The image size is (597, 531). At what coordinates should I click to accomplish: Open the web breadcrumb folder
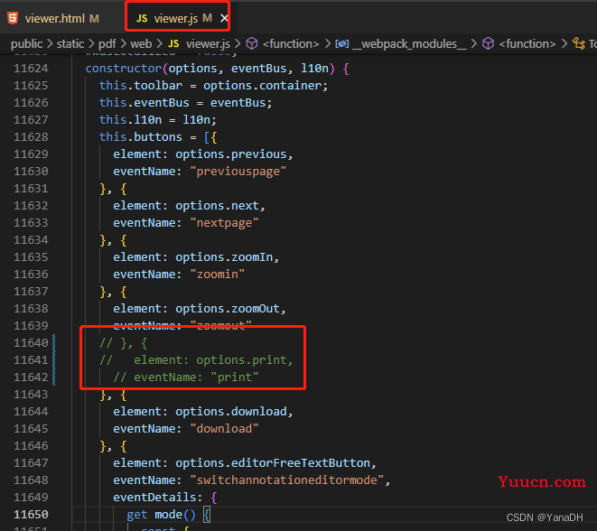click(141, 43)
